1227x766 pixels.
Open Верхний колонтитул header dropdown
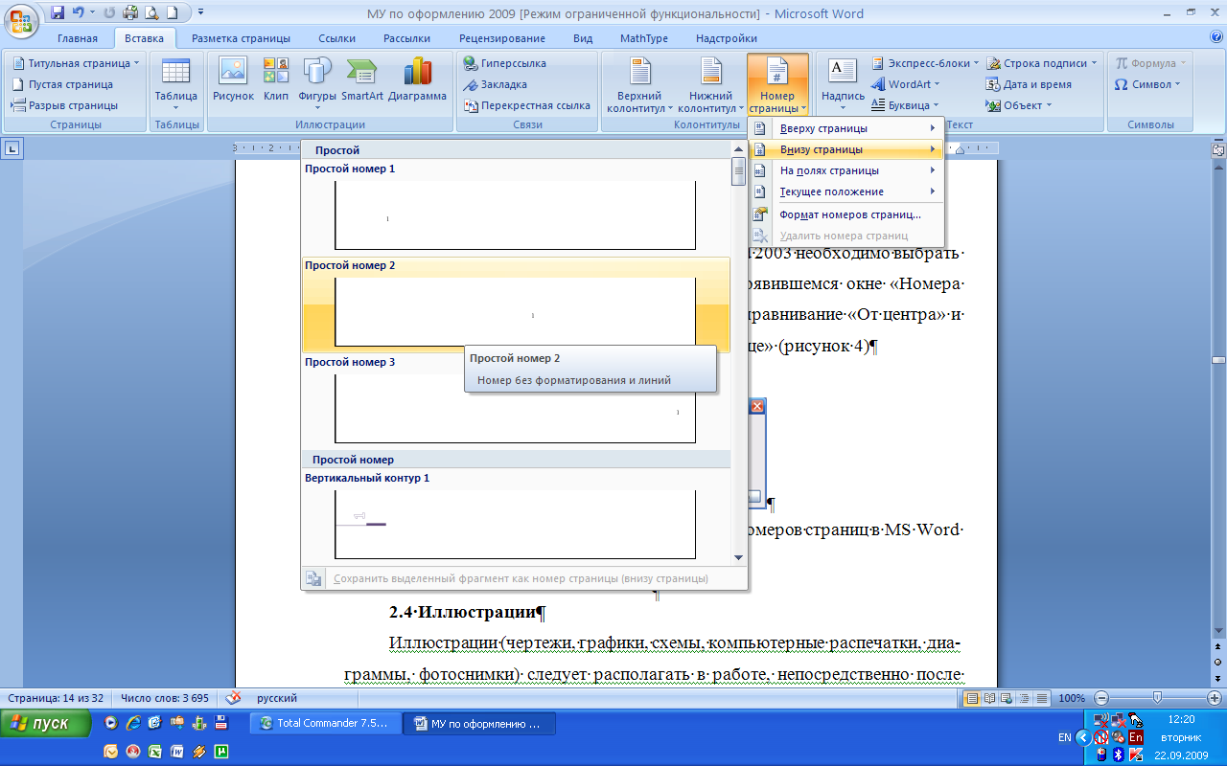pos(639,84)
